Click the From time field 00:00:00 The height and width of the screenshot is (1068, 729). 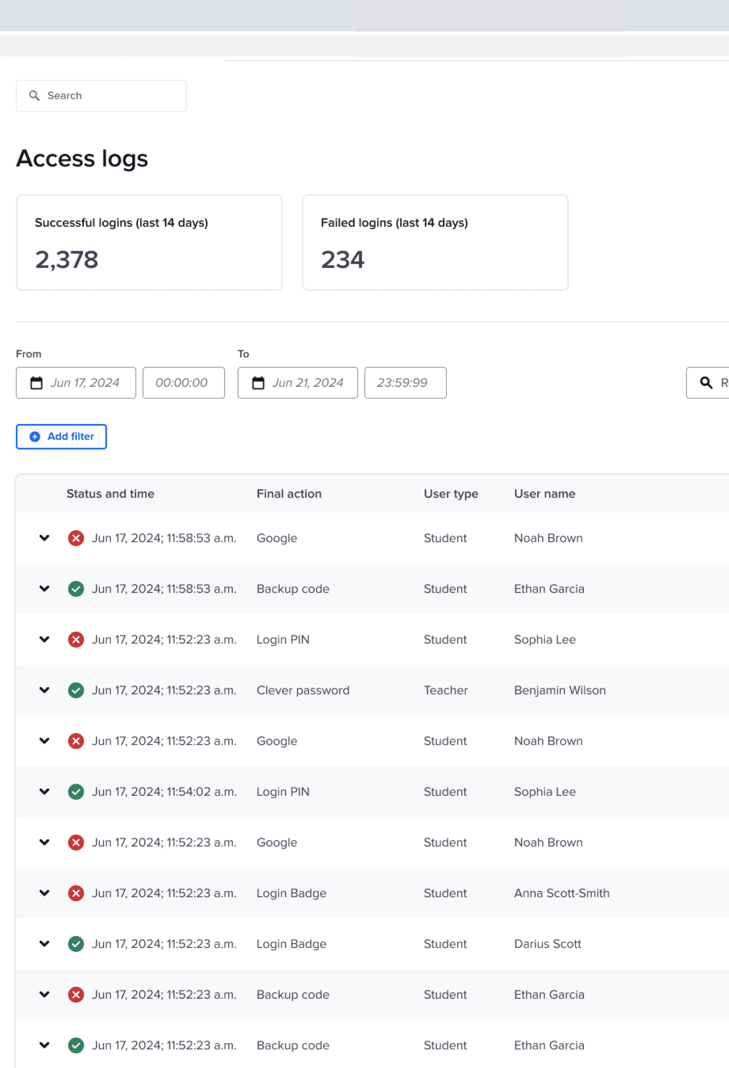tap(183, 383)
